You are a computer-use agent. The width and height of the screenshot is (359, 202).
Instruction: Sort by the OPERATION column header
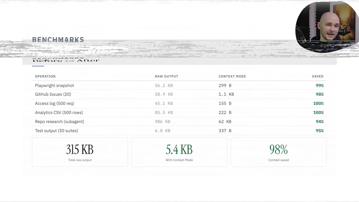click(x=45, y=76)
